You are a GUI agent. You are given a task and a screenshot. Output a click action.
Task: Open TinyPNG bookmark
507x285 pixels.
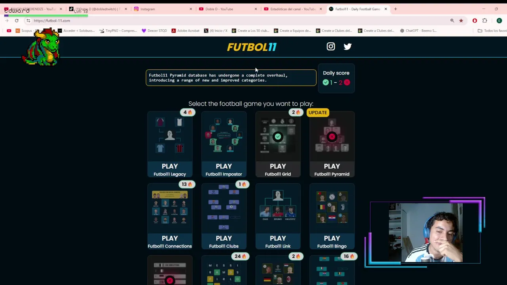pos(118,30)
